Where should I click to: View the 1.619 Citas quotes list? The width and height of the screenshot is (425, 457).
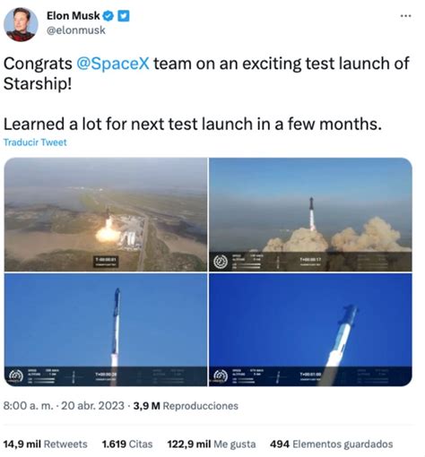pyautogui.click(x=127, y=444)
